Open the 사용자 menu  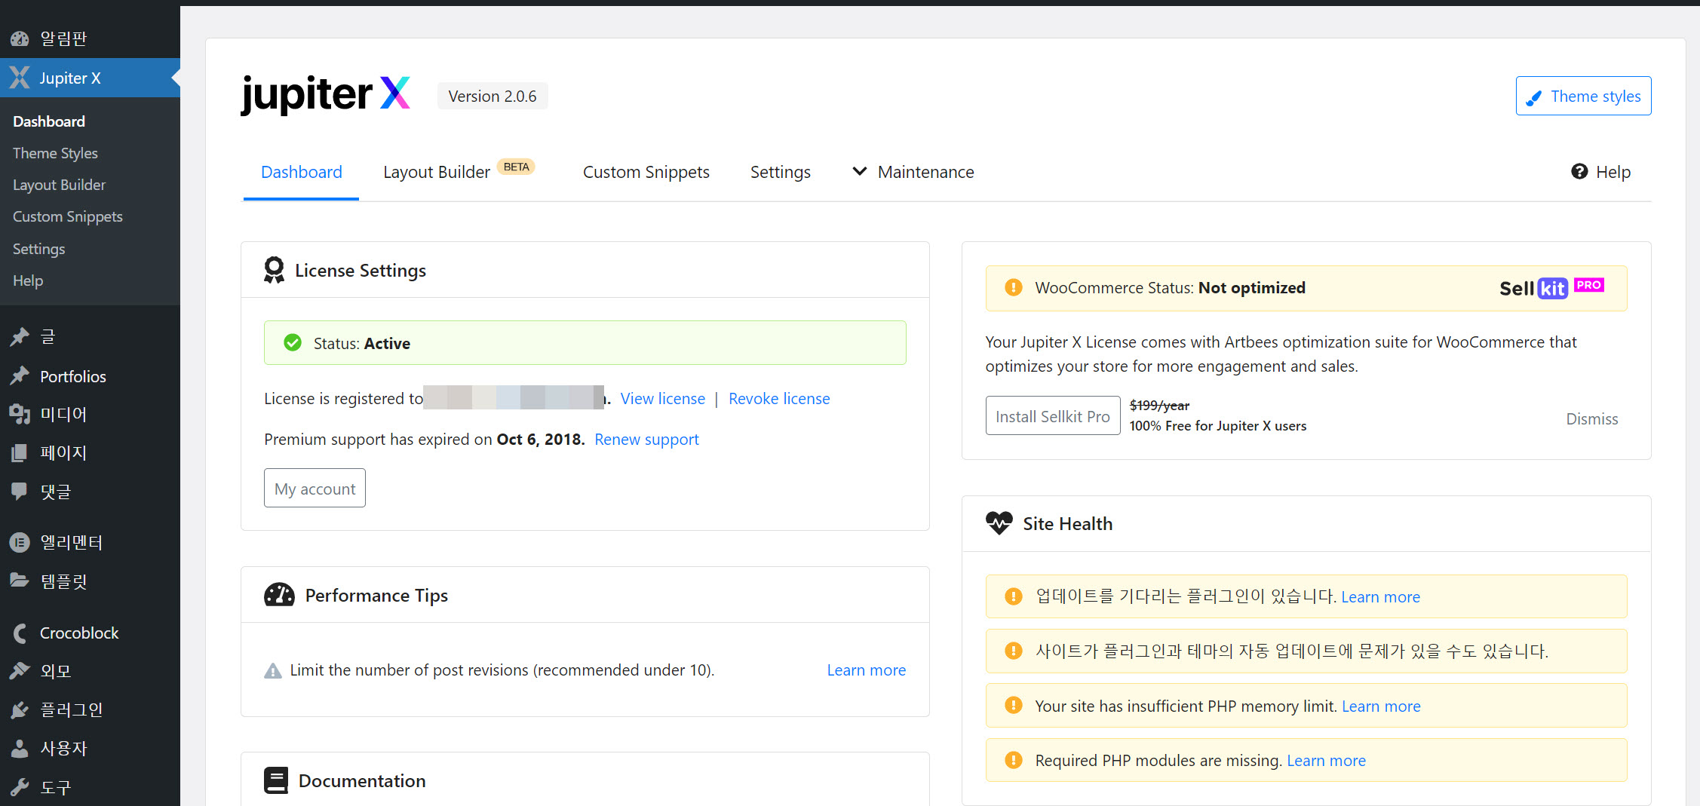(63, 747)
